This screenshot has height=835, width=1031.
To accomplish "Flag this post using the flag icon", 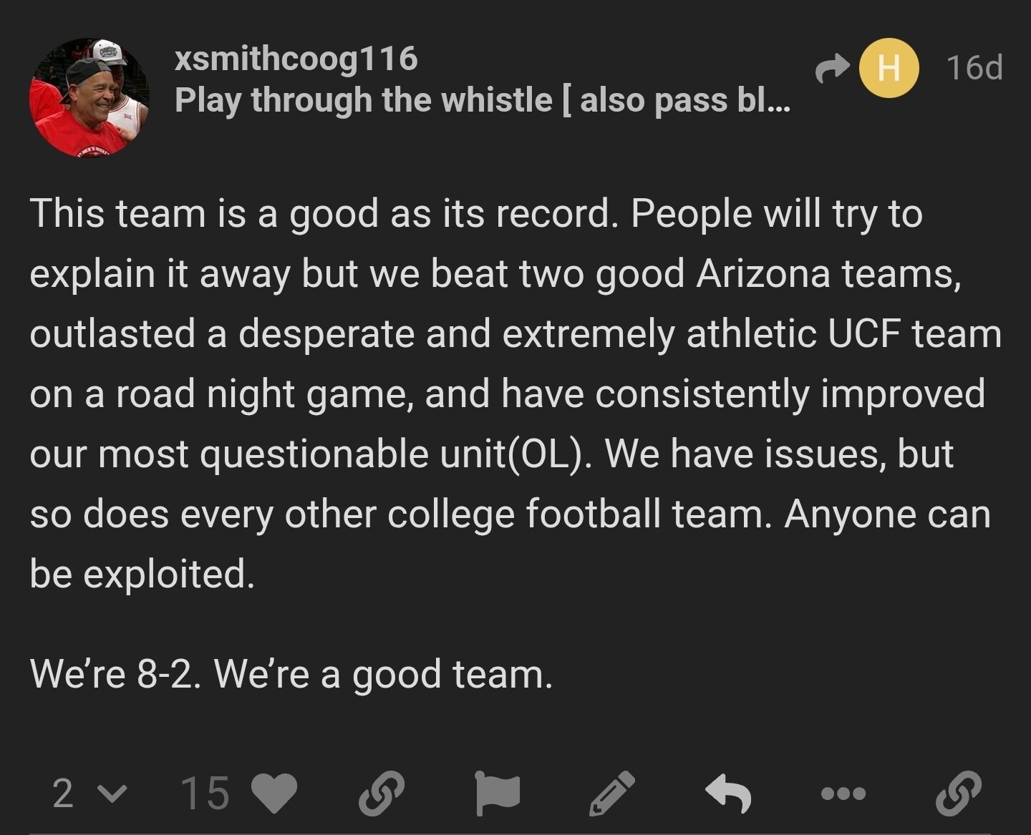I will (x=497, y=794).
